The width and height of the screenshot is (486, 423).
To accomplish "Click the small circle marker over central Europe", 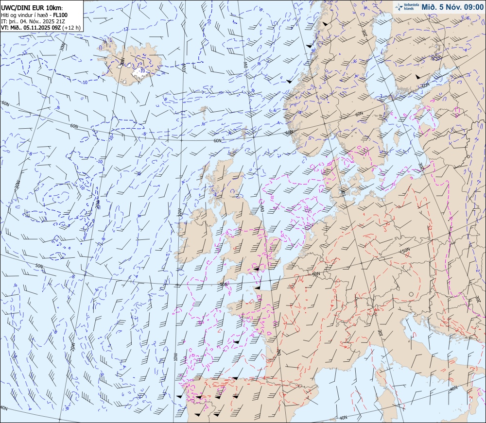I will click(x=411, y=294).
